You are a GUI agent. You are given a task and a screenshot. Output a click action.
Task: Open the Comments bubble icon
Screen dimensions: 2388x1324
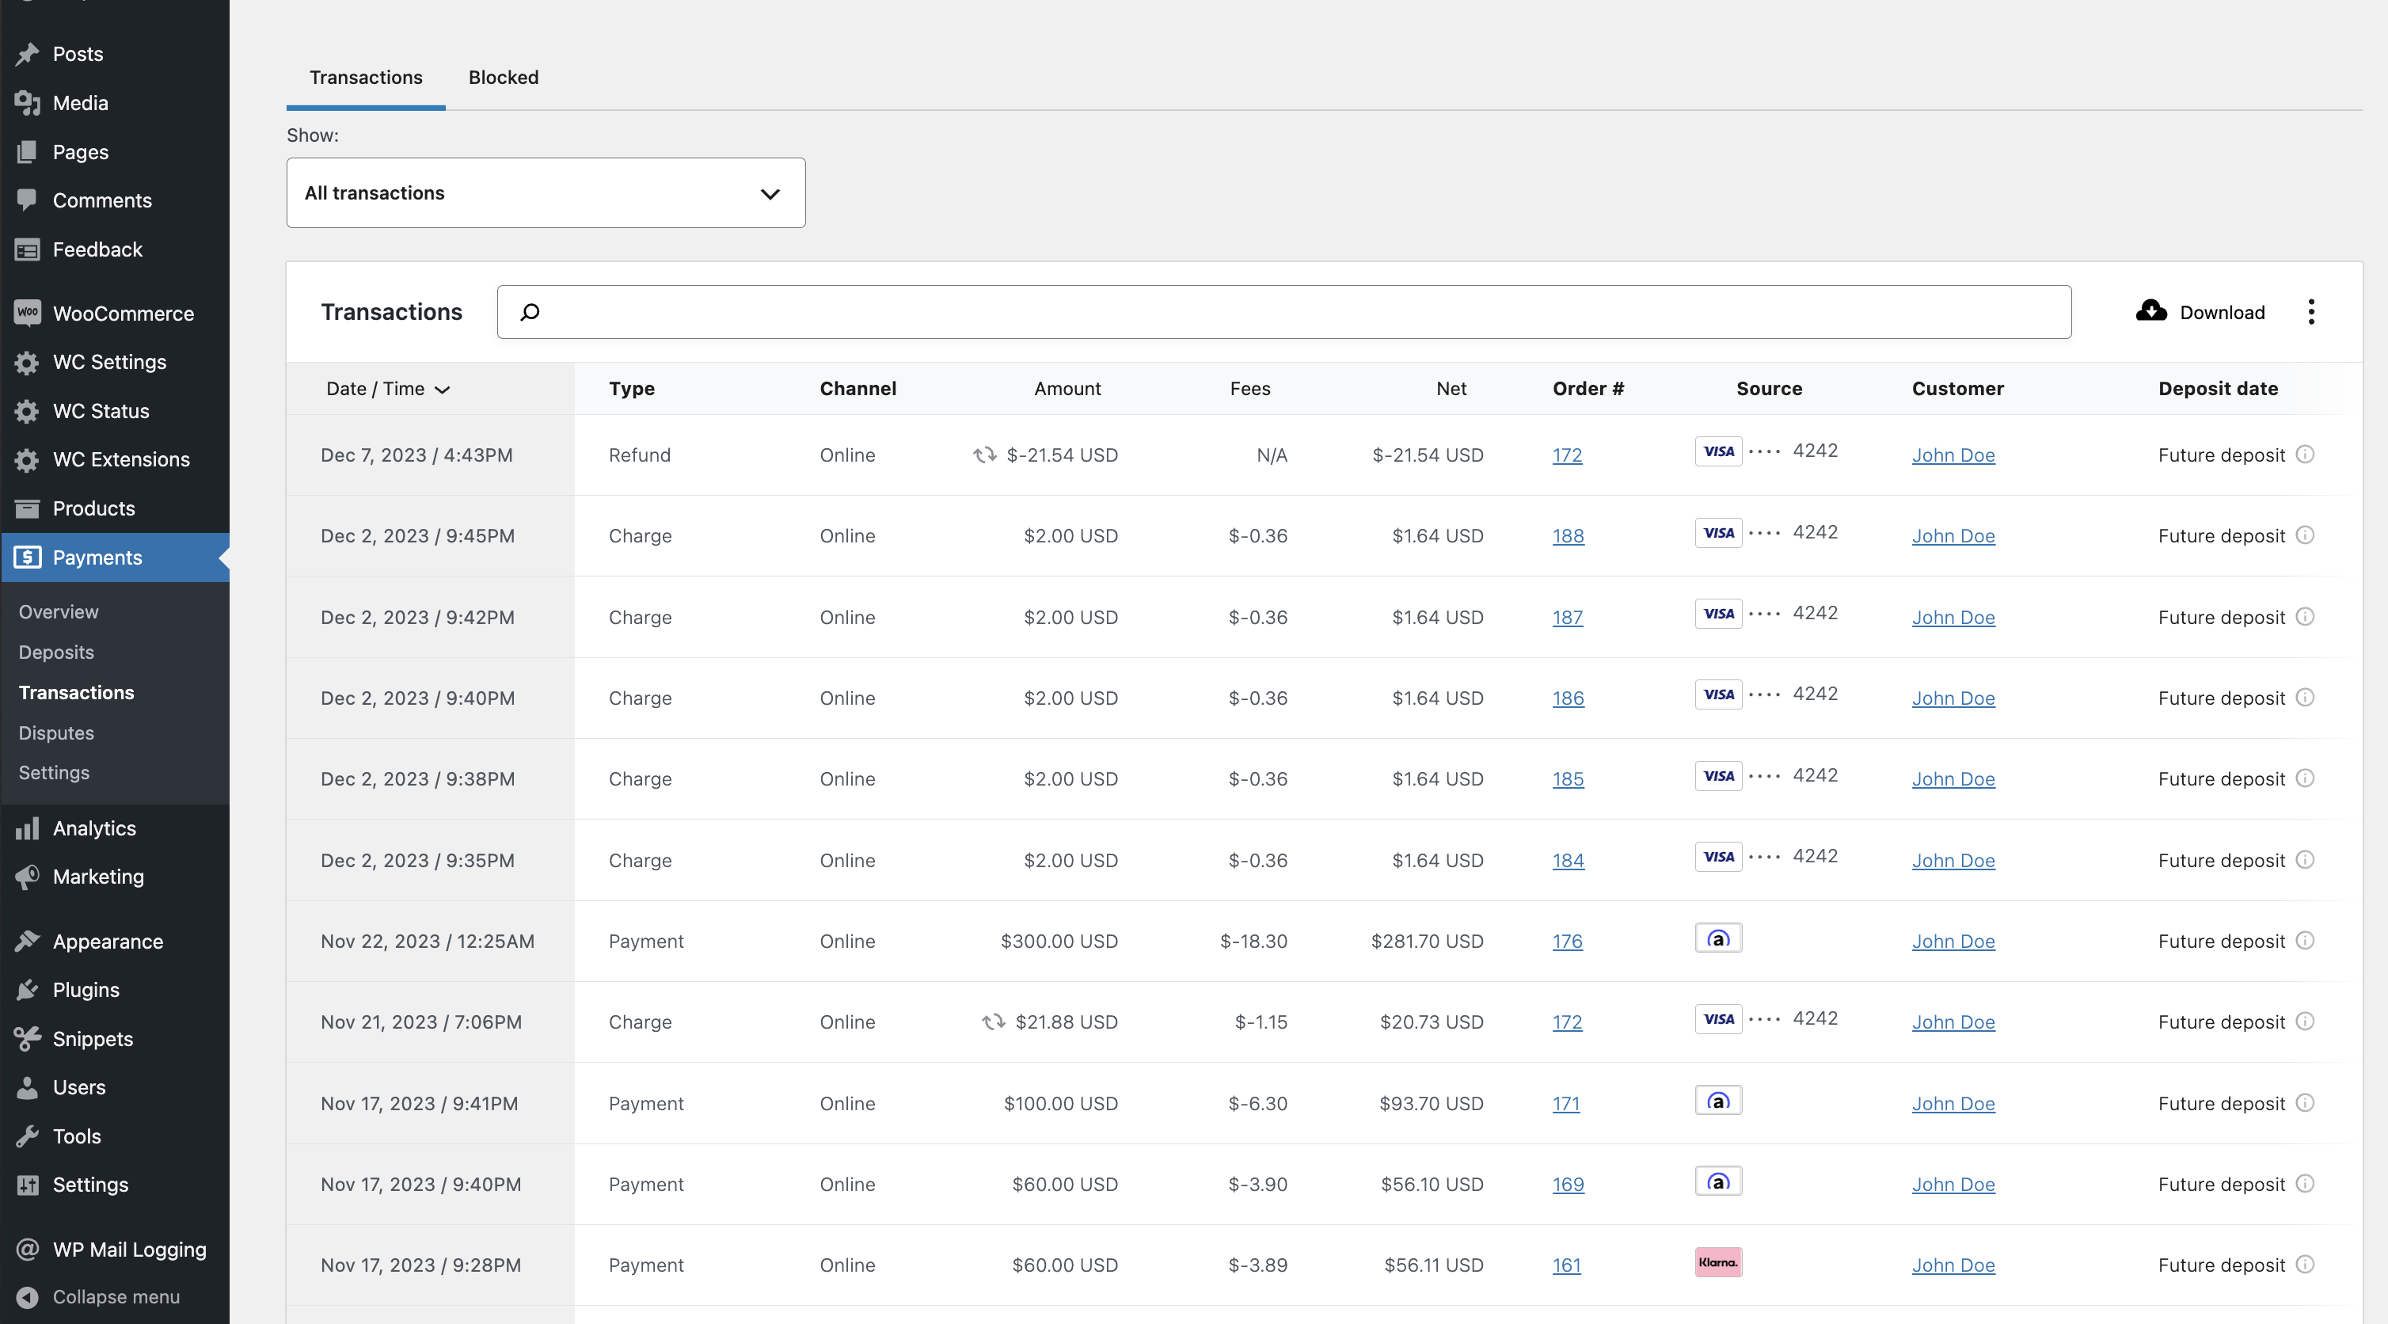tap(27, 200)
